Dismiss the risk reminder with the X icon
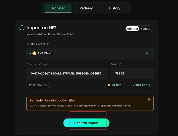 [149, 100]
